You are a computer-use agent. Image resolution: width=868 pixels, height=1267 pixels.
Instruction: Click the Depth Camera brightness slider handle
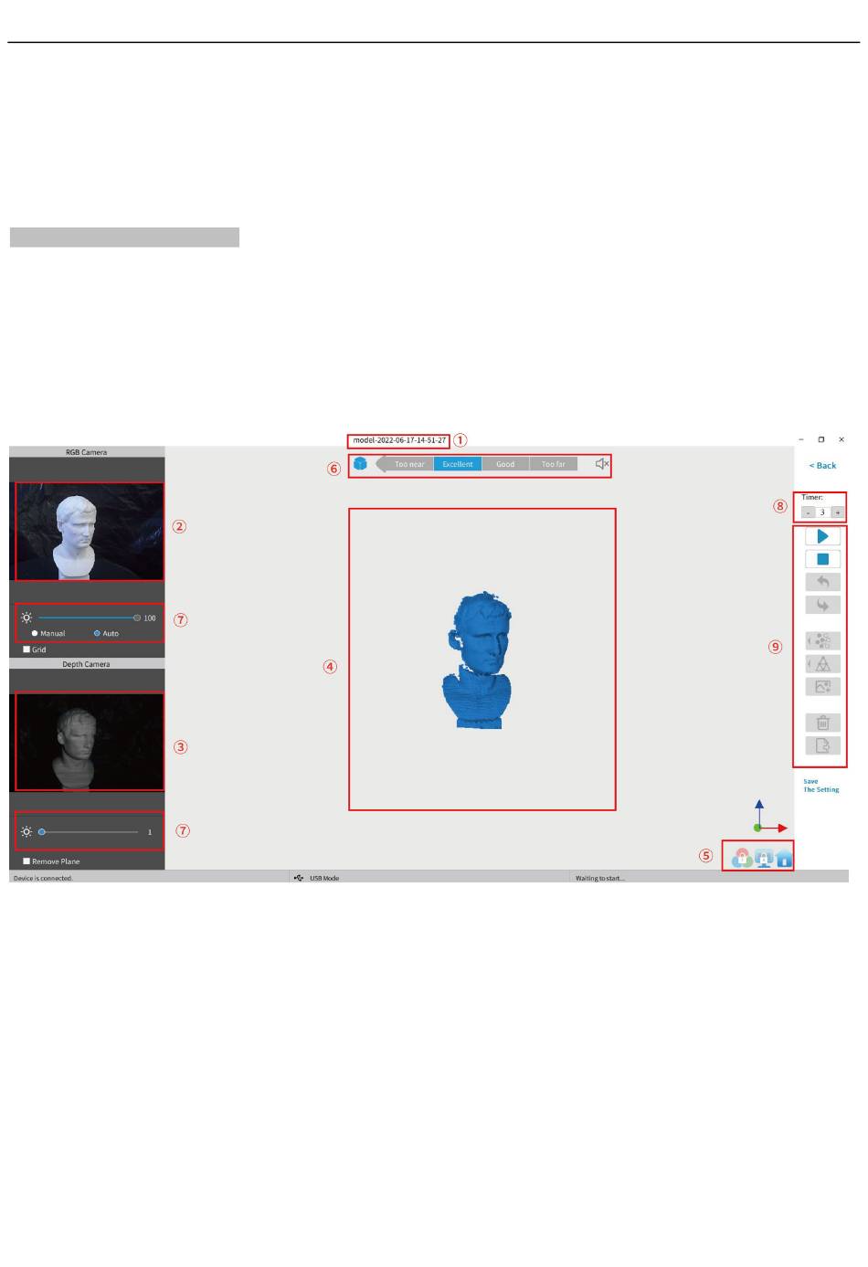coord(42,832)
